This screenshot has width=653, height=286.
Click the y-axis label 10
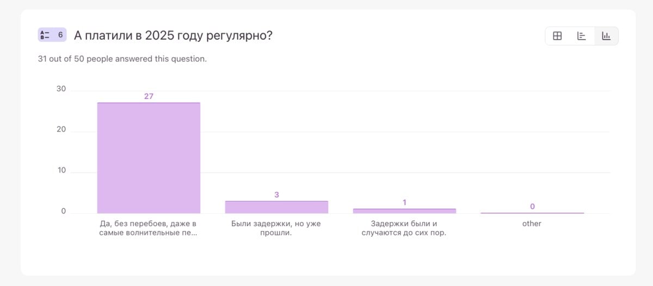pos(61,171)
